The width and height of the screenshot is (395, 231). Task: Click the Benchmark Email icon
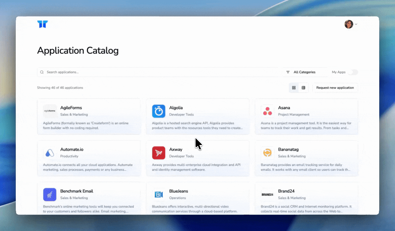tap(50, 194)
